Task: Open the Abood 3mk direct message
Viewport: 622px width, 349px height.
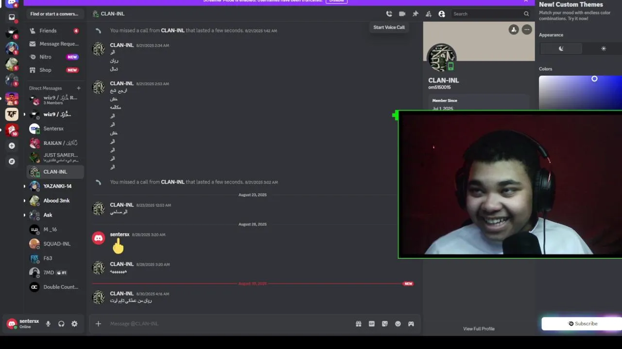Action: tap(55, 201)
